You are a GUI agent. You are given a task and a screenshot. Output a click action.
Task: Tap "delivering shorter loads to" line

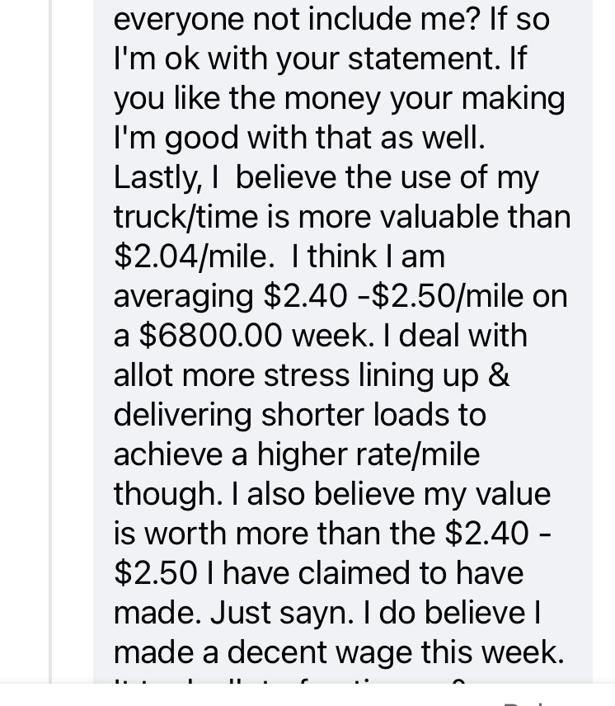[299, 415]
